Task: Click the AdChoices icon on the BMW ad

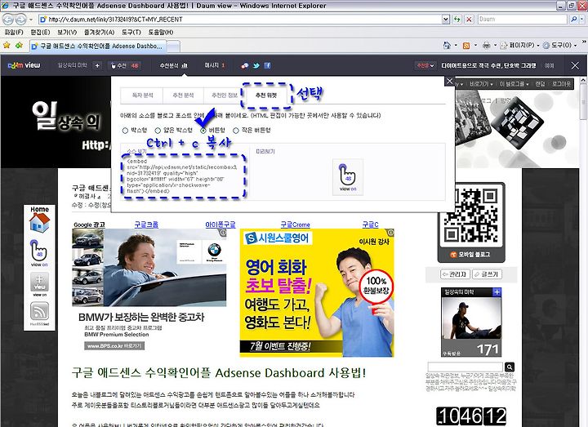Action: pos(223,233)
